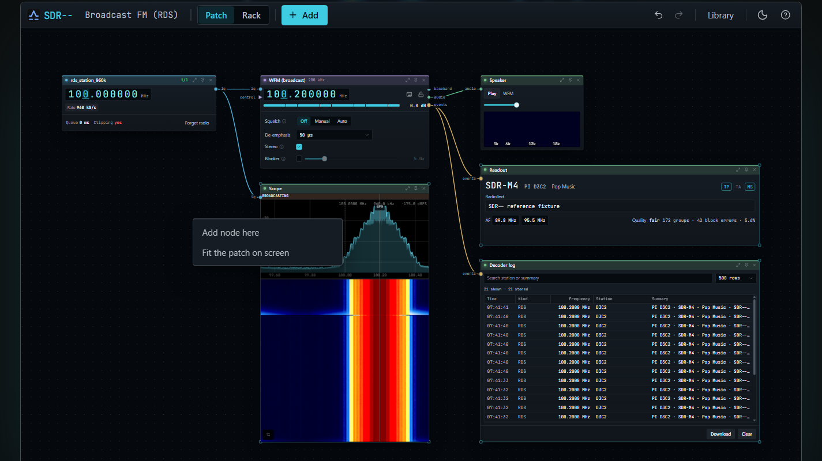Pin the Speaker node
Viewport: 822px width, 461px height.
[570, 80]
